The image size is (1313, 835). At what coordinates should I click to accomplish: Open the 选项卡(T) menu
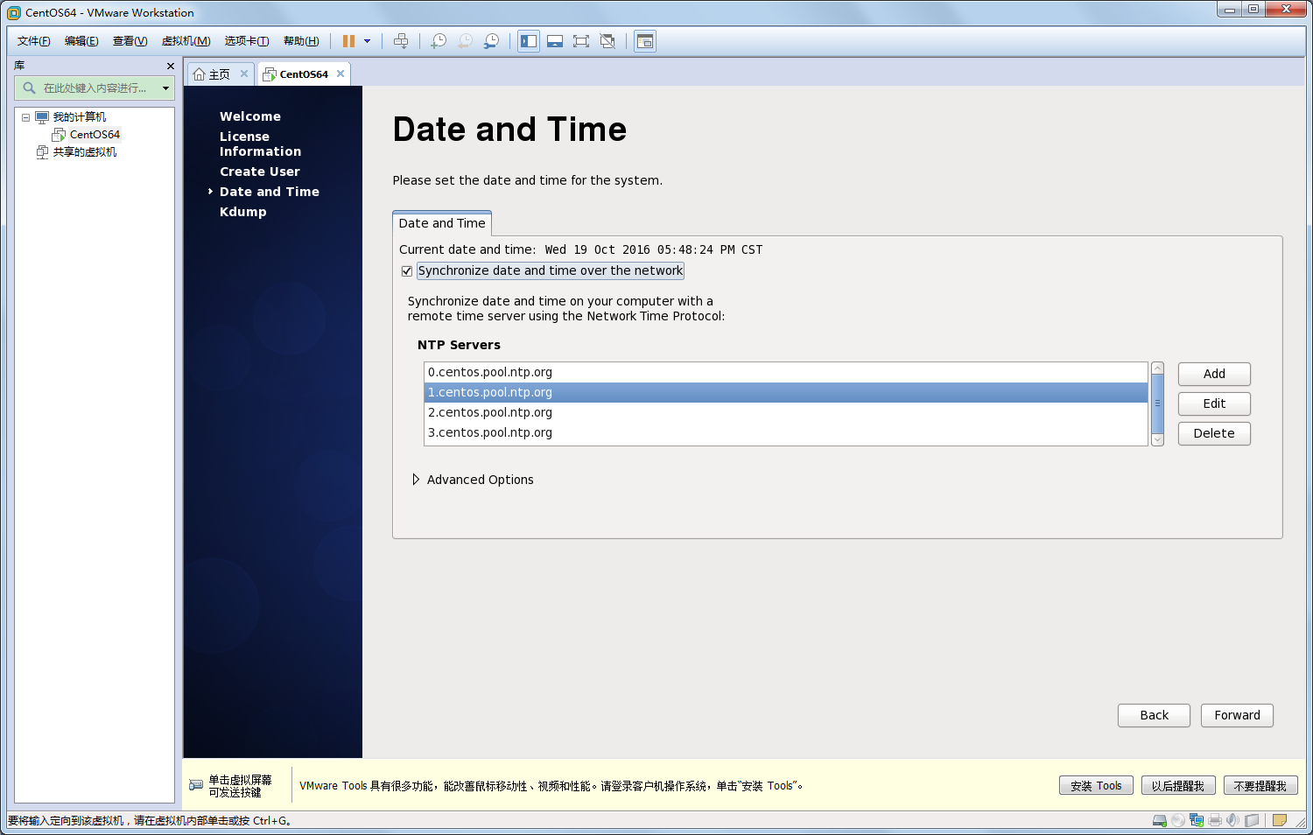pyautogui.click(x=247, y=41)
